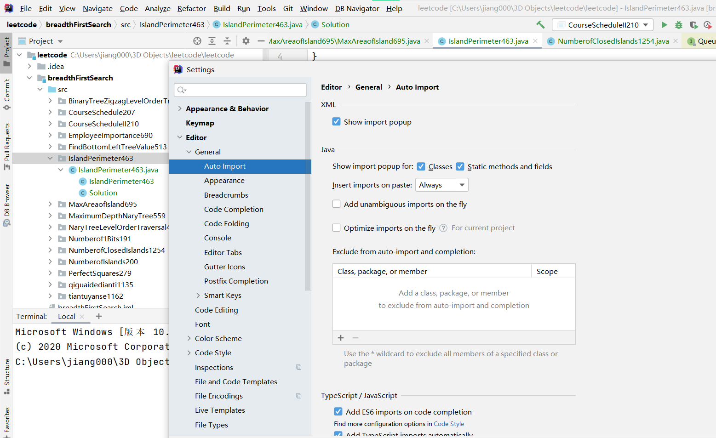Run the CourseScheduleII210 configuration

coord(664,25)
